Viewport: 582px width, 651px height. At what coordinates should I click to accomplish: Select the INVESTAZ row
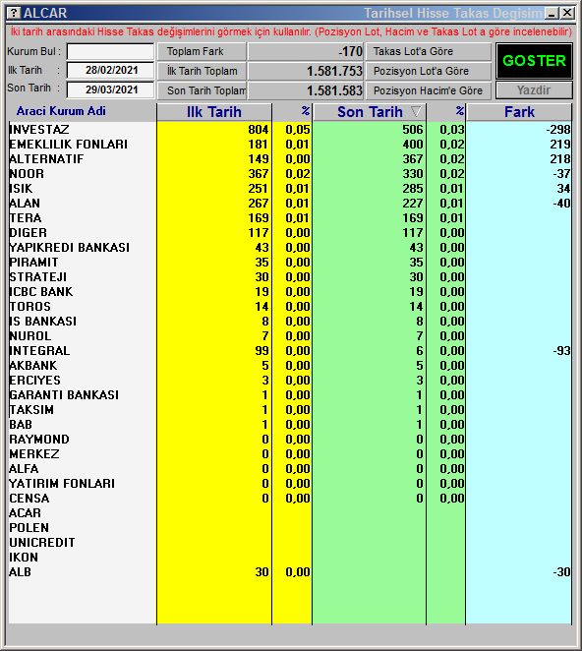click(x=290, y=130)
